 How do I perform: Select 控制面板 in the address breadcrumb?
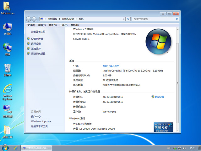pyautogui.click(x=52, y=19)
